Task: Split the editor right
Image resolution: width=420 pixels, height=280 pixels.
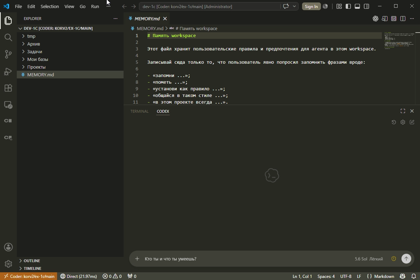Action: [x=403, y=19]
